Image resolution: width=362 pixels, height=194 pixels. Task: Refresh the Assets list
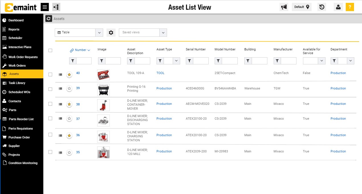pyautogui.click(x=48, y=19)
